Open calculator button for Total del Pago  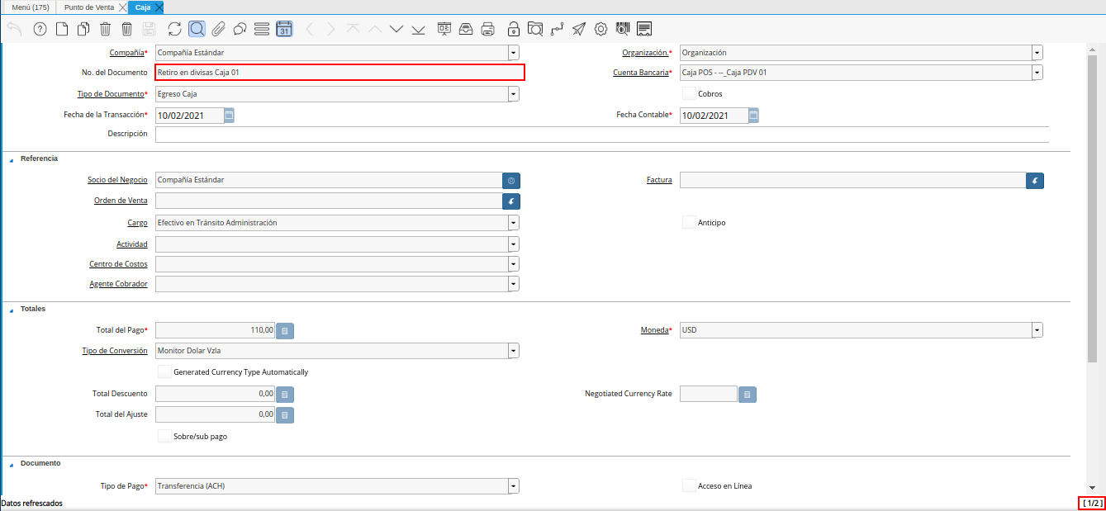pos(284,331)
